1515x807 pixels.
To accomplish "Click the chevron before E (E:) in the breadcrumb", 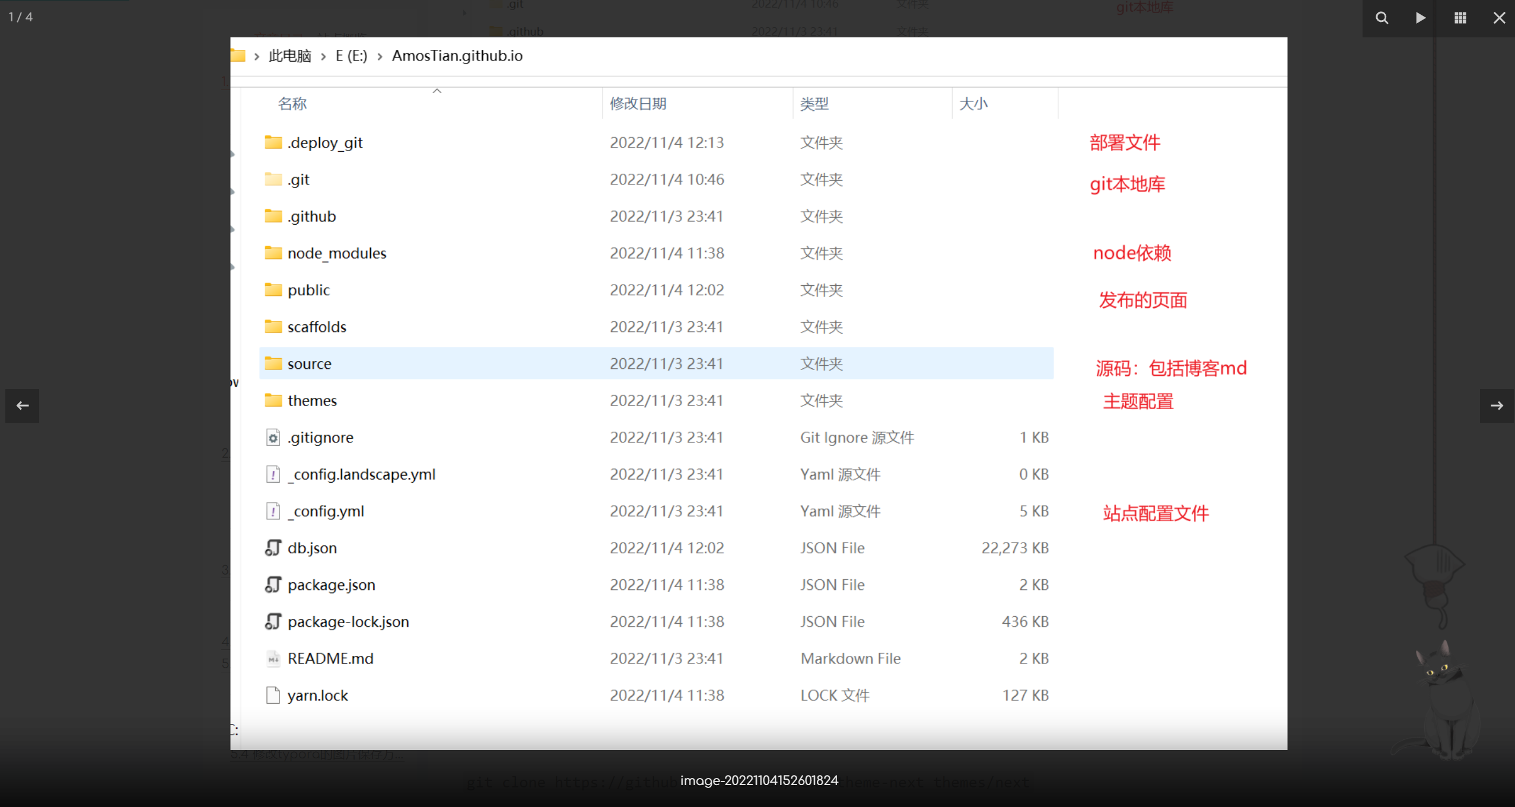I will [x=323, y=56].
